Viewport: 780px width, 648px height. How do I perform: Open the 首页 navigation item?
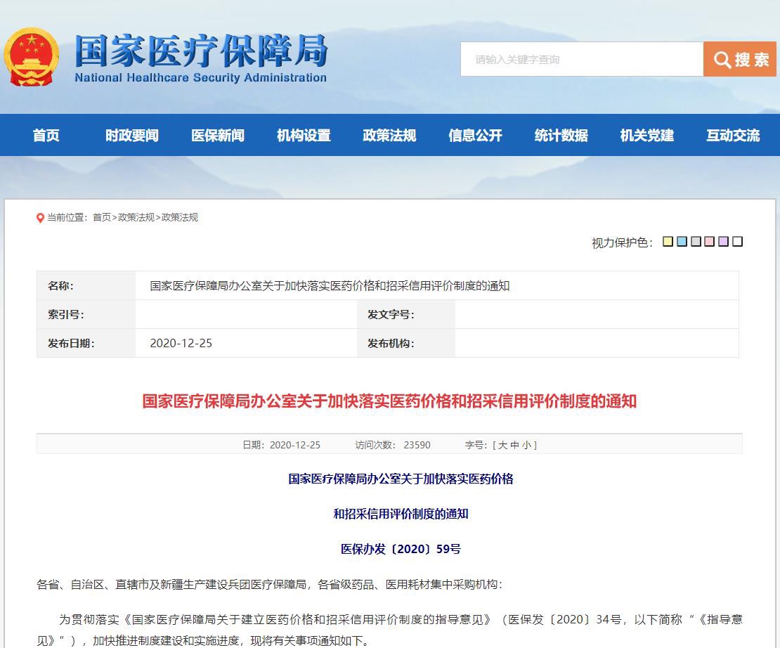[46, 135]
